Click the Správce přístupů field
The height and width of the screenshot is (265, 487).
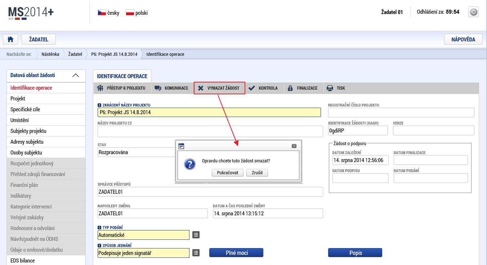click(x=210, y=192)
